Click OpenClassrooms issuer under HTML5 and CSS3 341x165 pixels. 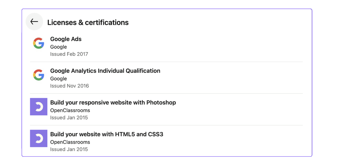(70, 142)
